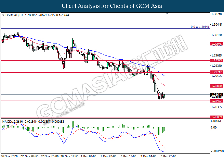
Task: Click the MACD scale -0.001998 value
Action: coord(217,151)
